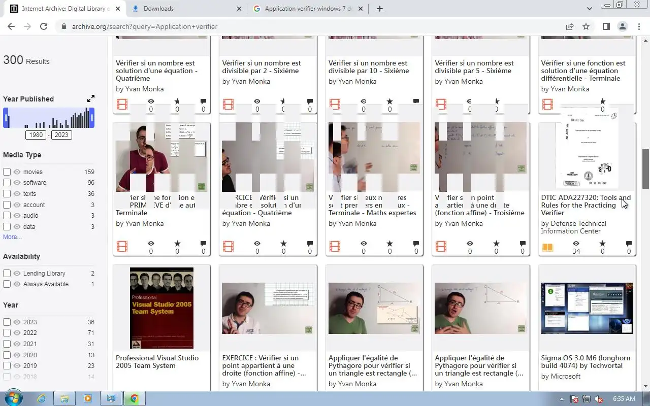650x406 pixels.
Task: Click views eye icon on DTIC ADA227320 card
Action: (576, 244)
